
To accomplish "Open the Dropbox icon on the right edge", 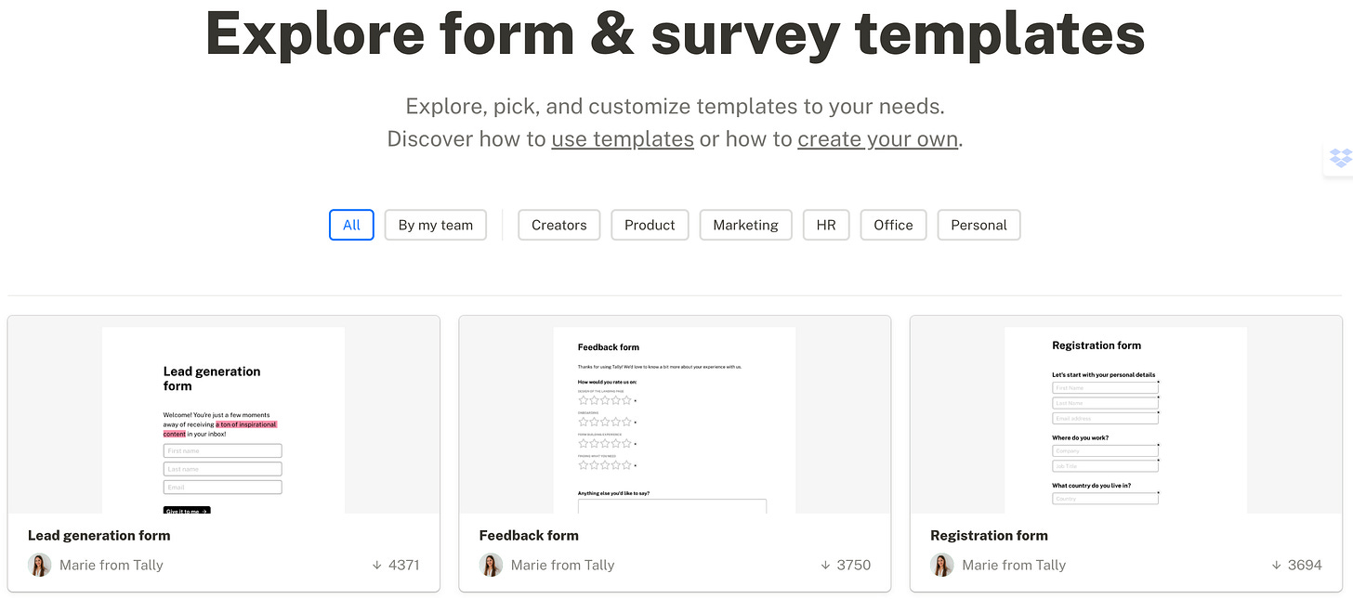I will [1342, 158].
